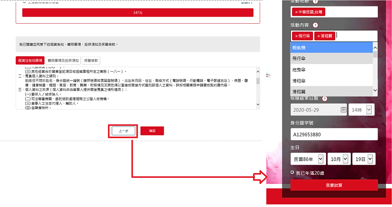Click the text 我已閱讀並同意下述個資告知

tap(41, 45)
